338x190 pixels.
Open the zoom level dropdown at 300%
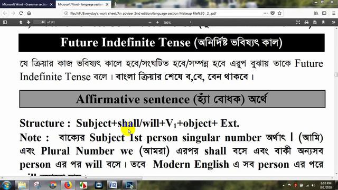[x=177, y=22]
